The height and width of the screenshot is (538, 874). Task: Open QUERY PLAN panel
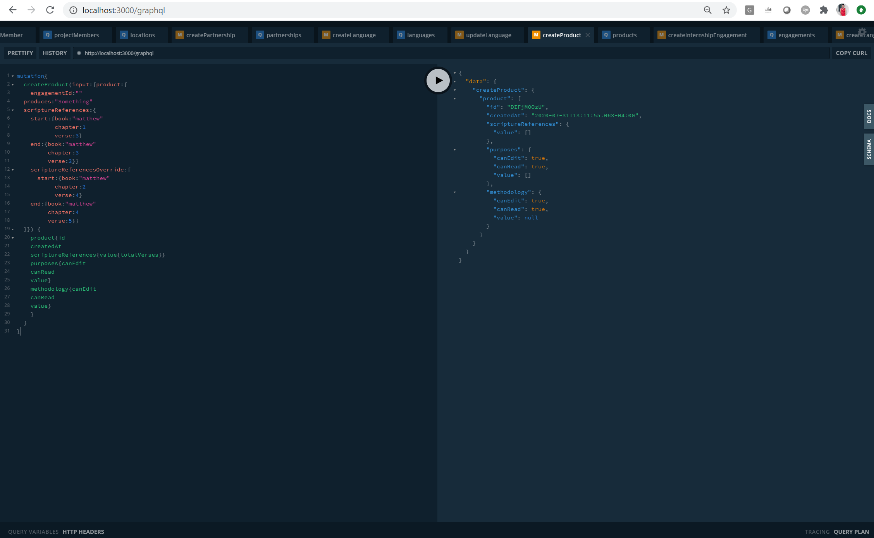pyautogui.click(x=851, y=532)
